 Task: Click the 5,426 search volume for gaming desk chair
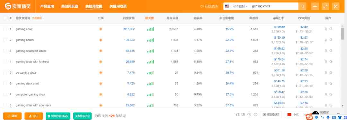click(131, 83)
